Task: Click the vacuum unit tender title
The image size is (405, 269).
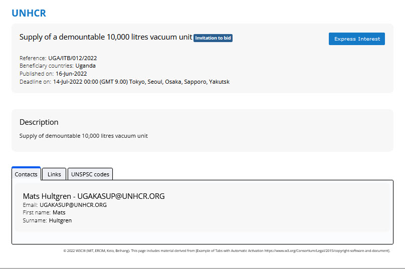Action: 105,37
